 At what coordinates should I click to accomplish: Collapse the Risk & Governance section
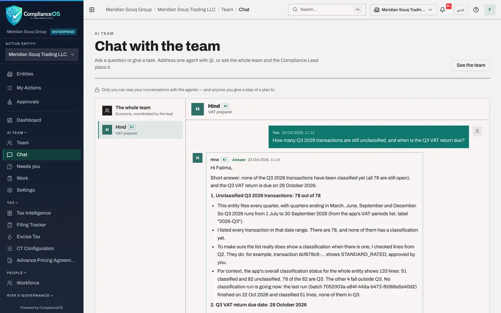pyautogui.click(x=30, y=295)
